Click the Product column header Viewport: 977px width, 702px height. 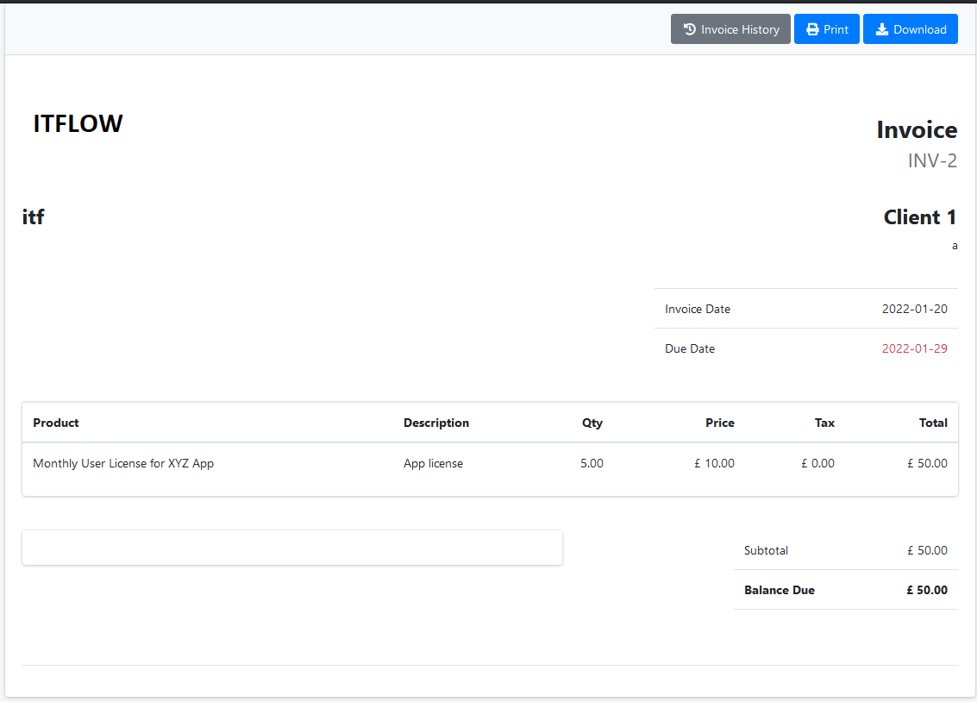pos(56,423)
